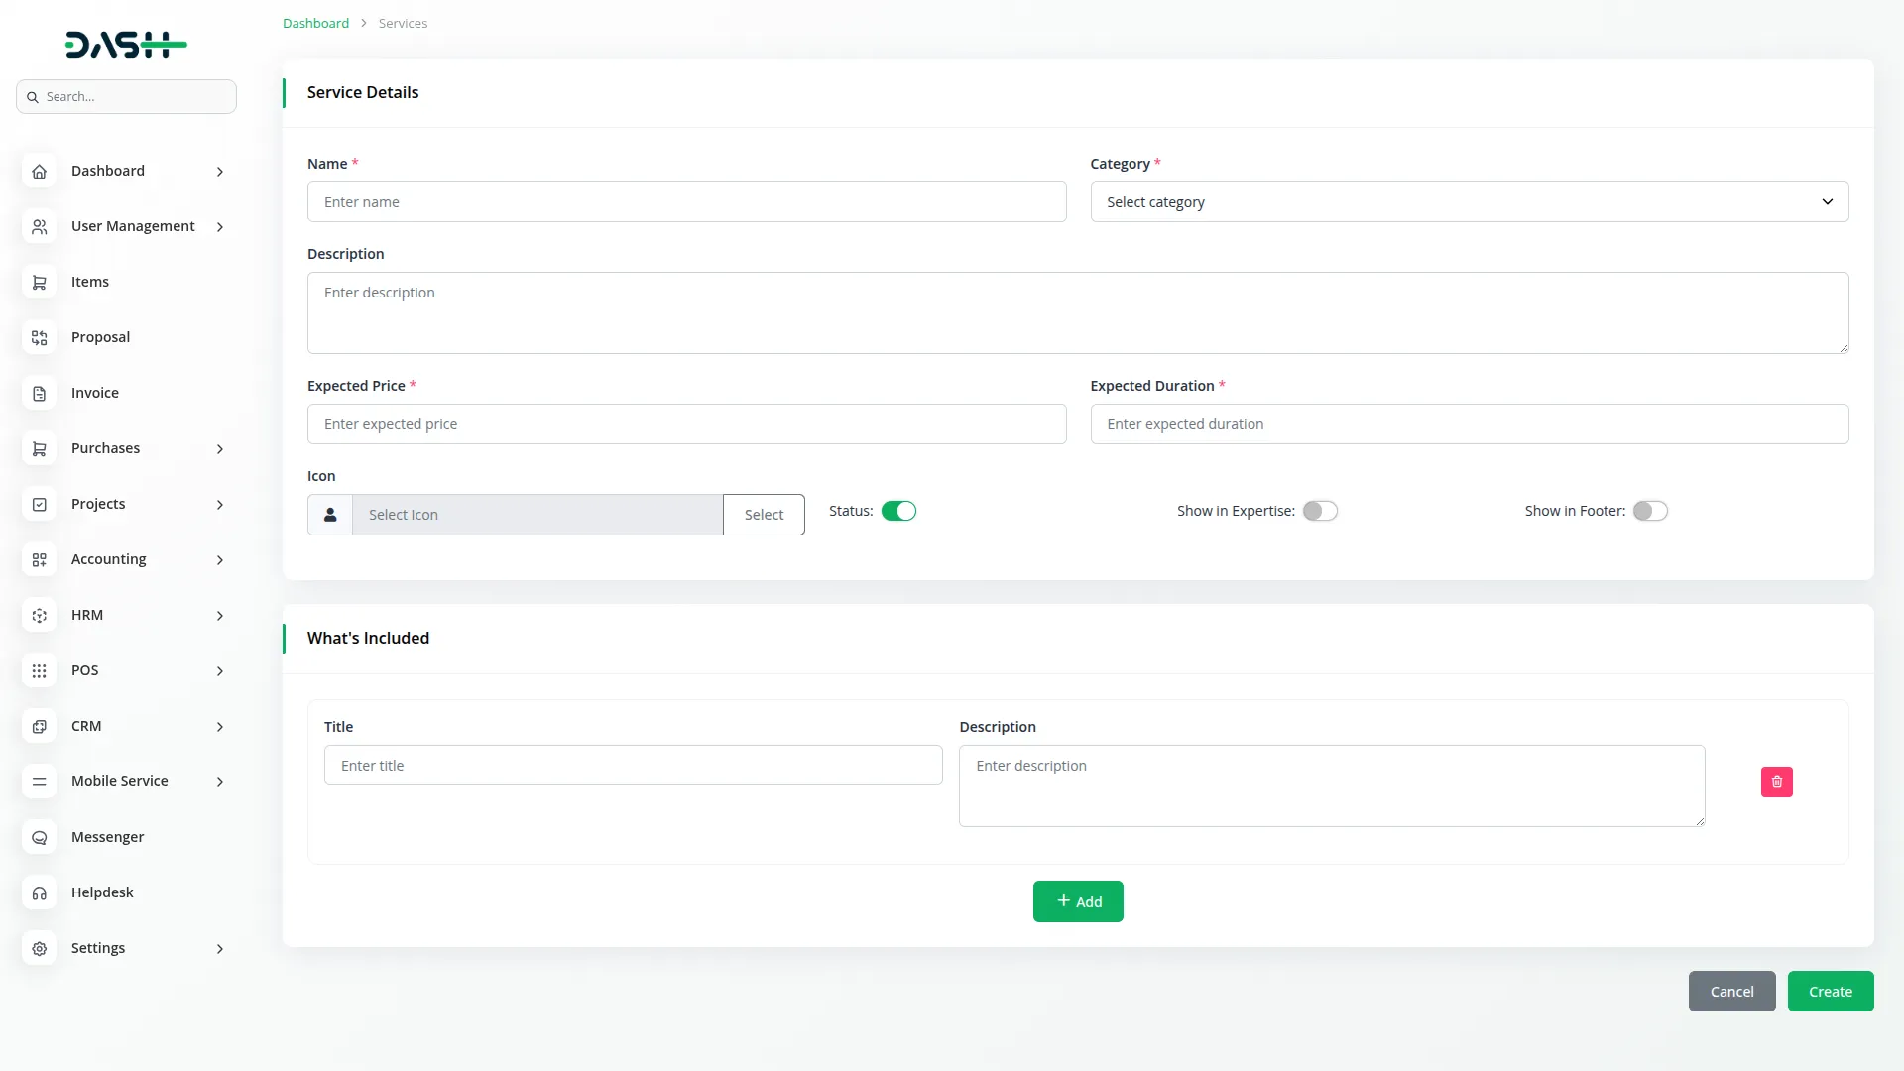Delete the included item using trash icon
1904x1071 pixels.
pos(1776,781)
